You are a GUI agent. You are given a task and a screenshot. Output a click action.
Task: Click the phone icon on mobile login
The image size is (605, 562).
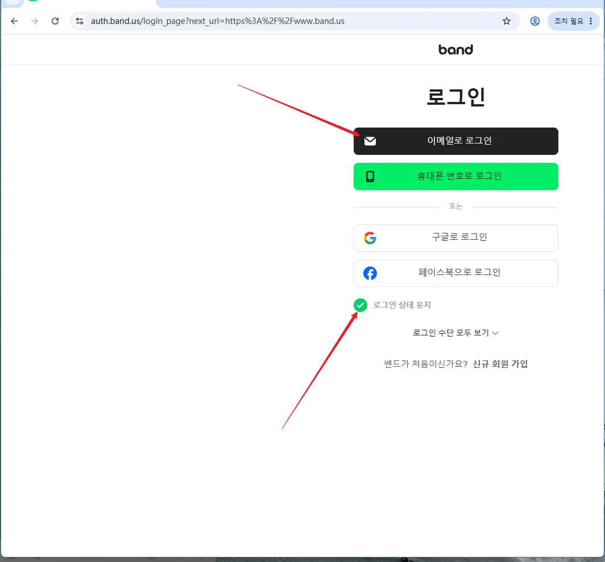tap(370, 177)
